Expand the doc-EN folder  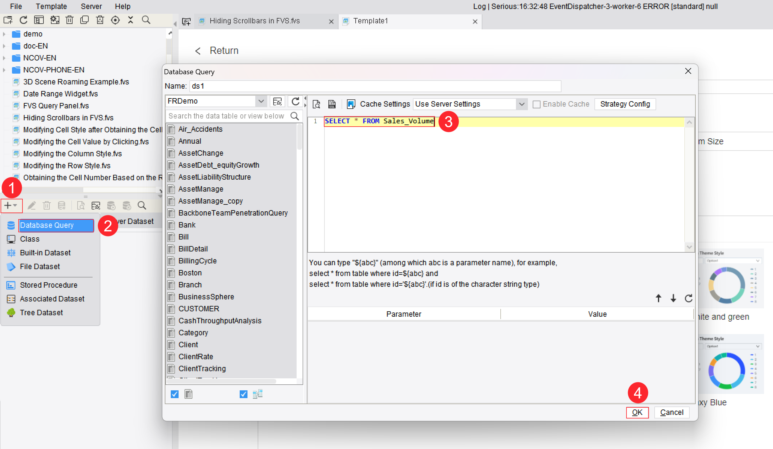coord(4,46)
